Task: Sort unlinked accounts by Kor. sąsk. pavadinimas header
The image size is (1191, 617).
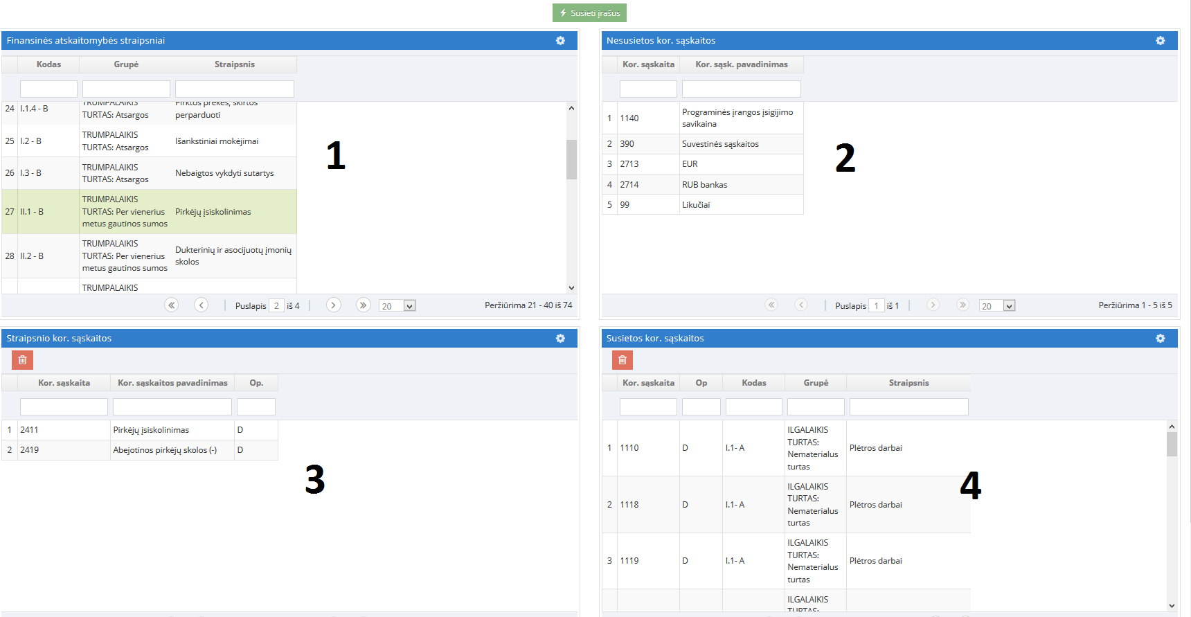Action: click(741, 64)
